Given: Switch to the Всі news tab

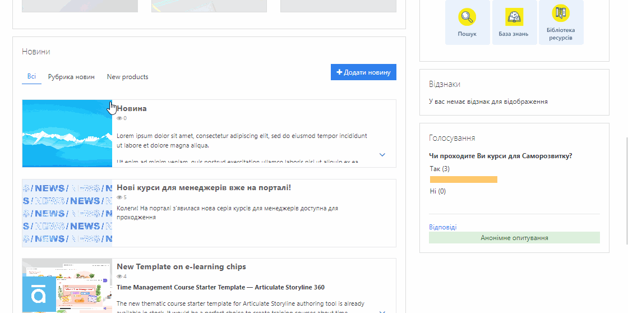Looking at the screenshot, I should [31, 76].
